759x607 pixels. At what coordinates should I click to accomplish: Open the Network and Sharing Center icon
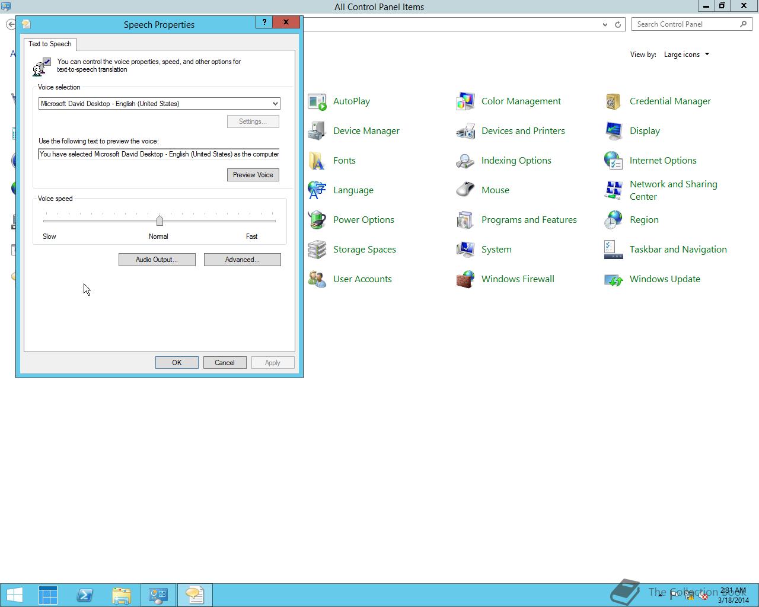614,190
